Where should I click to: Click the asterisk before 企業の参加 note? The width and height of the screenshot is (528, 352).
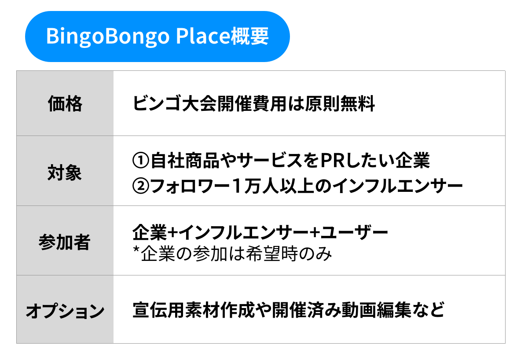[136, 252]
